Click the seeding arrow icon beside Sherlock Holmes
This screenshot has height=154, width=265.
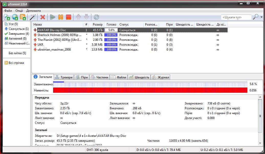click(35, 35)
